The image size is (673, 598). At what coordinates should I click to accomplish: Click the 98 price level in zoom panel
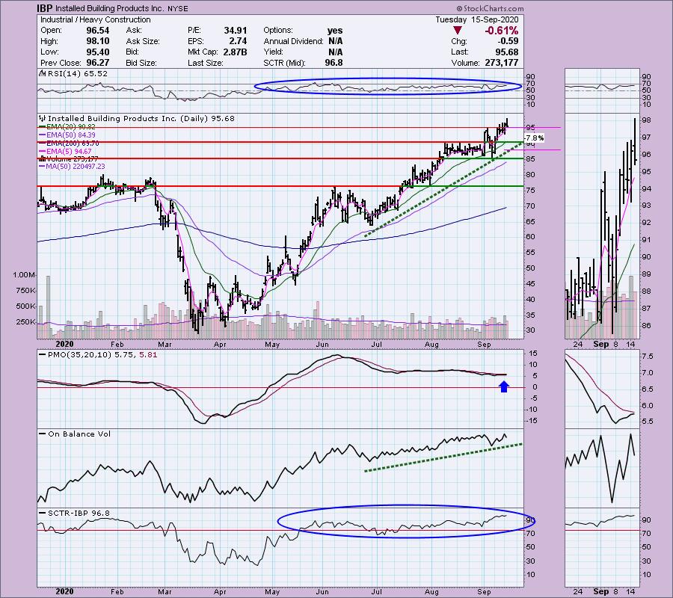pyautogui.click(x=646, y=120)
